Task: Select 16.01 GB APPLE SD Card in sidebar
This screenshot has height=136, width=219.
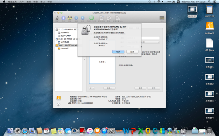Action: pyautogui.click(x=68, y=39)
